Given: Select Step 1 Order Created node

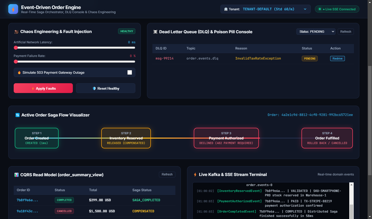Looking at the screenshot, I should click(37, 138).
